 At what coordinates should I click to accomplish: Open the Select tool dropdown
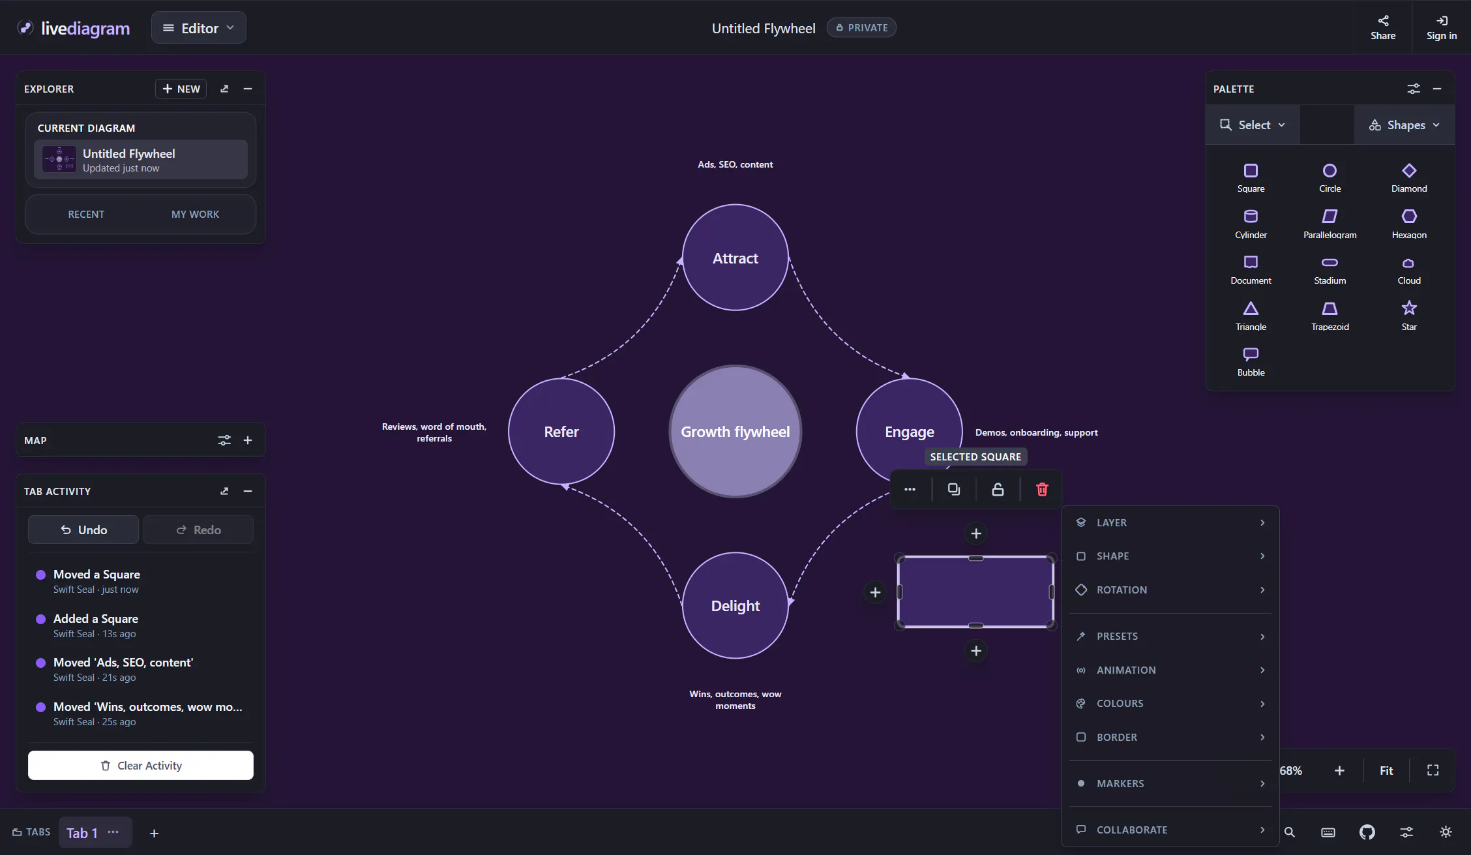[1253, 125]
